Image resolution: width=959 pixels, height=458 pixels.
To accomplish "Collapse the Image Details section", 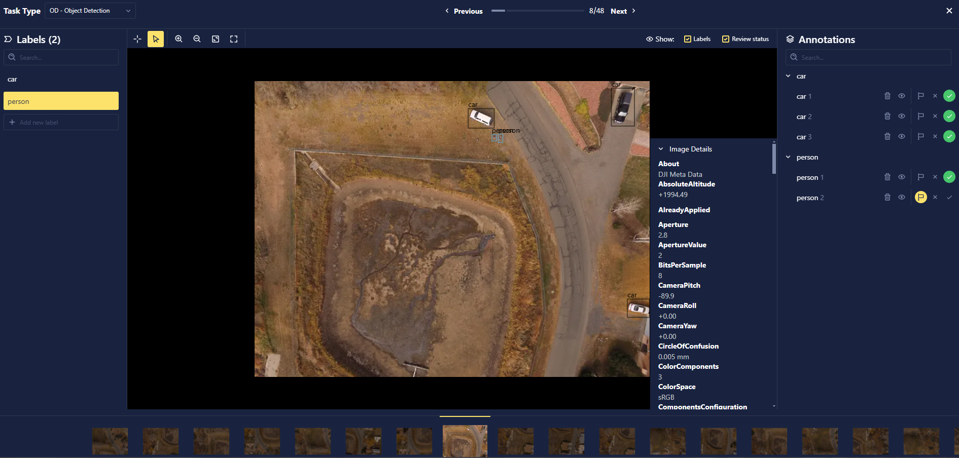I will [661, 149].
